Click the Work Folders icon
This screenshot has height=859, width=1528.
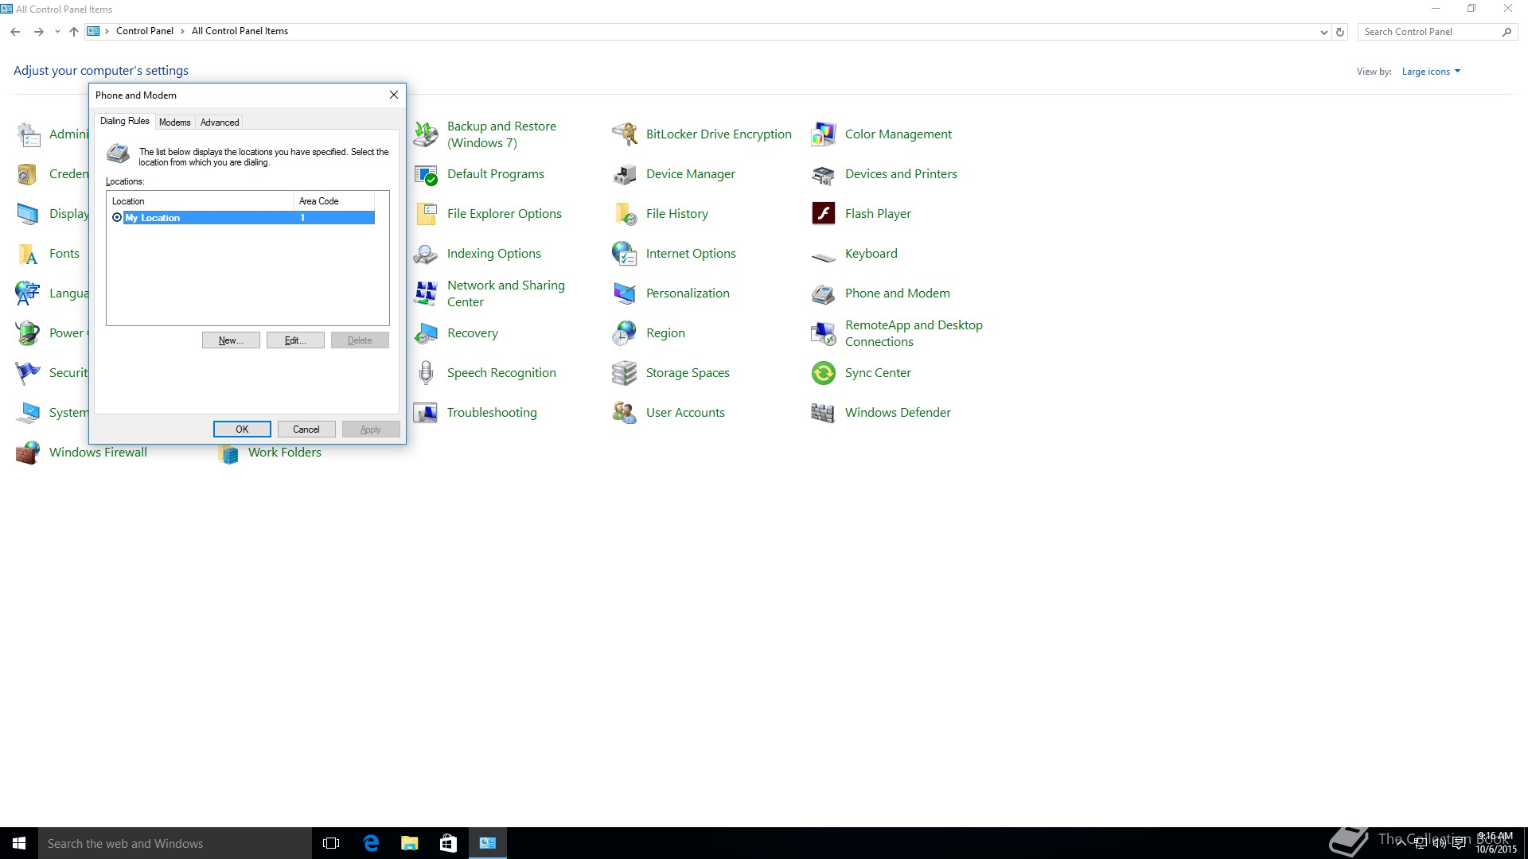[228, 454]
